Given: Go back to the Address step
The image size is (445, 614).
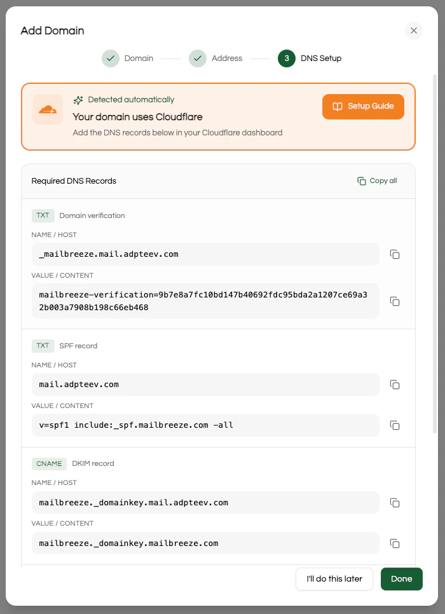Looking at the screenshot, I should pyautogui.click(x=216, y=58).
